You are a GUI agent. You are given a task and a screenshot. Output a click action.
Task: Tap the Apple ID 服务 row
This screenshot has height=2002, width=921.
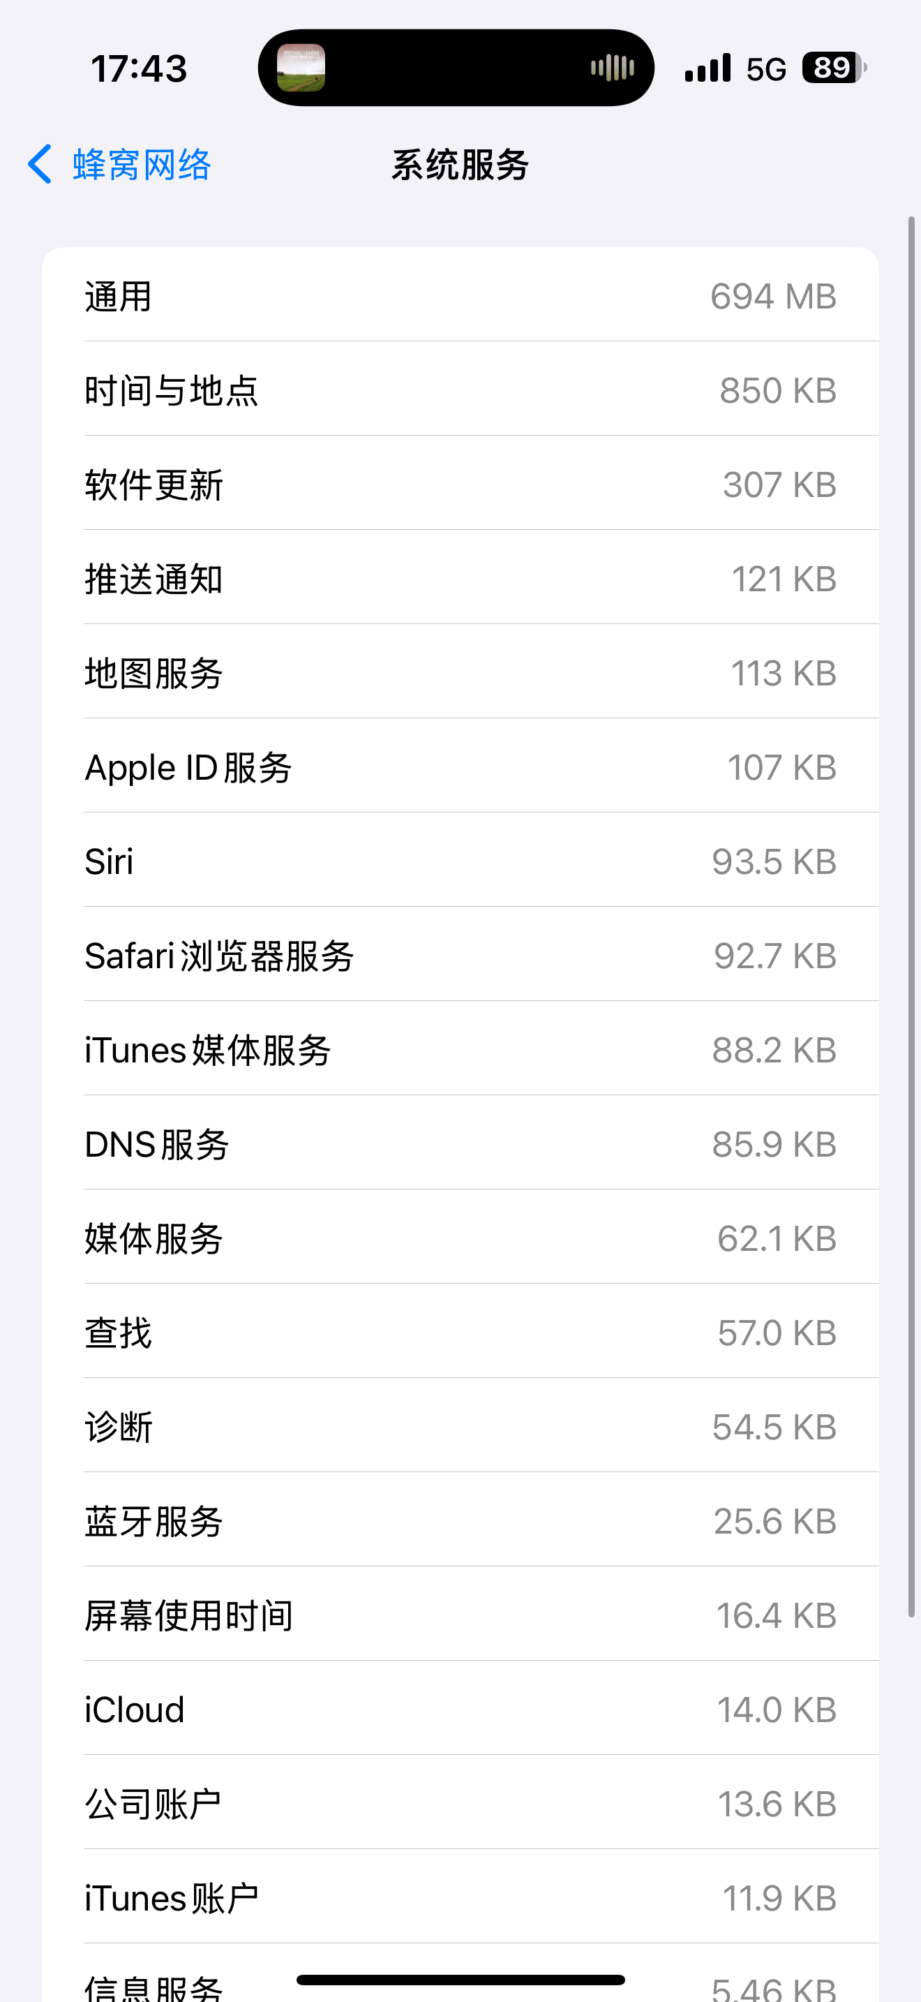[460, 767]
